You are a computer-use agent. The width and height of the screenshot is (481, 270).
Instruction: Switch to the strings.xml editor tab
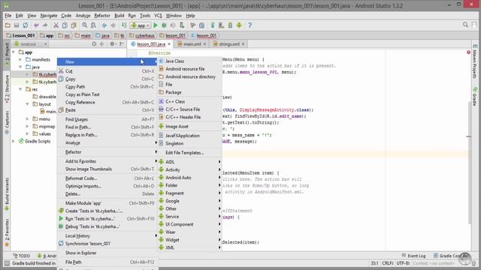point(228,44)
